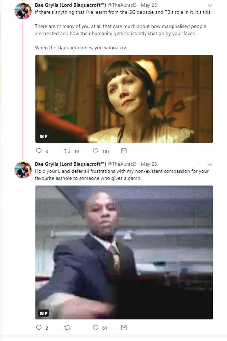Open first tweet author's profile avatar
Screen dimensions: 227x341
coord(23,11)
